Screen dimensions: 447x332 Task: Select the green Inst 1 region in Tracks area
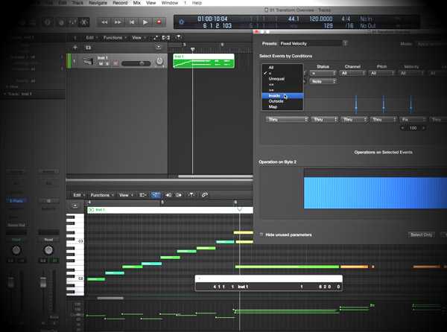pyautogui.click(x=204, y=61)
